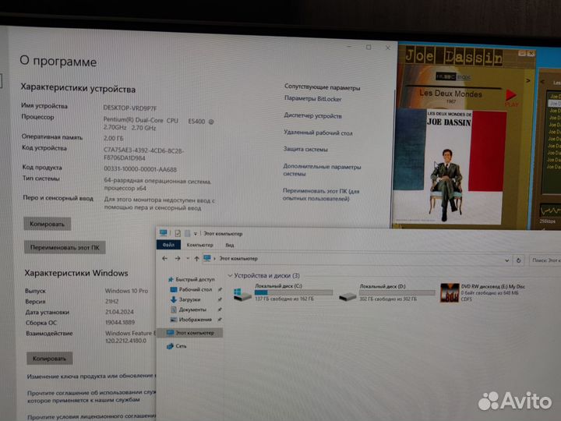Click the Explorer search field
The width and height of the screenshot is (561, 421).
click(x=545, y=260)
